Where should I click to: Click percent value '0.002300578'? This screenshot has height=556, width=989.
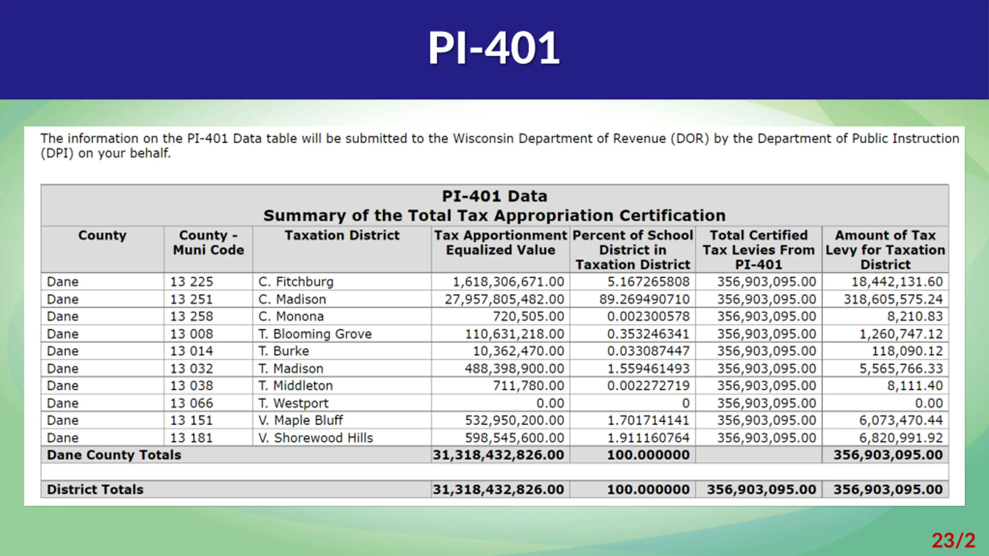pos(648,316)
